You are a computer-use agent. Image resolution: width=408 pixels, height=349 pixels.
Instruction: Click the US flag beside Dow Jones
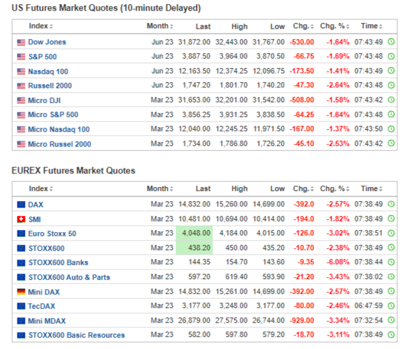click(x=21, y=42)
